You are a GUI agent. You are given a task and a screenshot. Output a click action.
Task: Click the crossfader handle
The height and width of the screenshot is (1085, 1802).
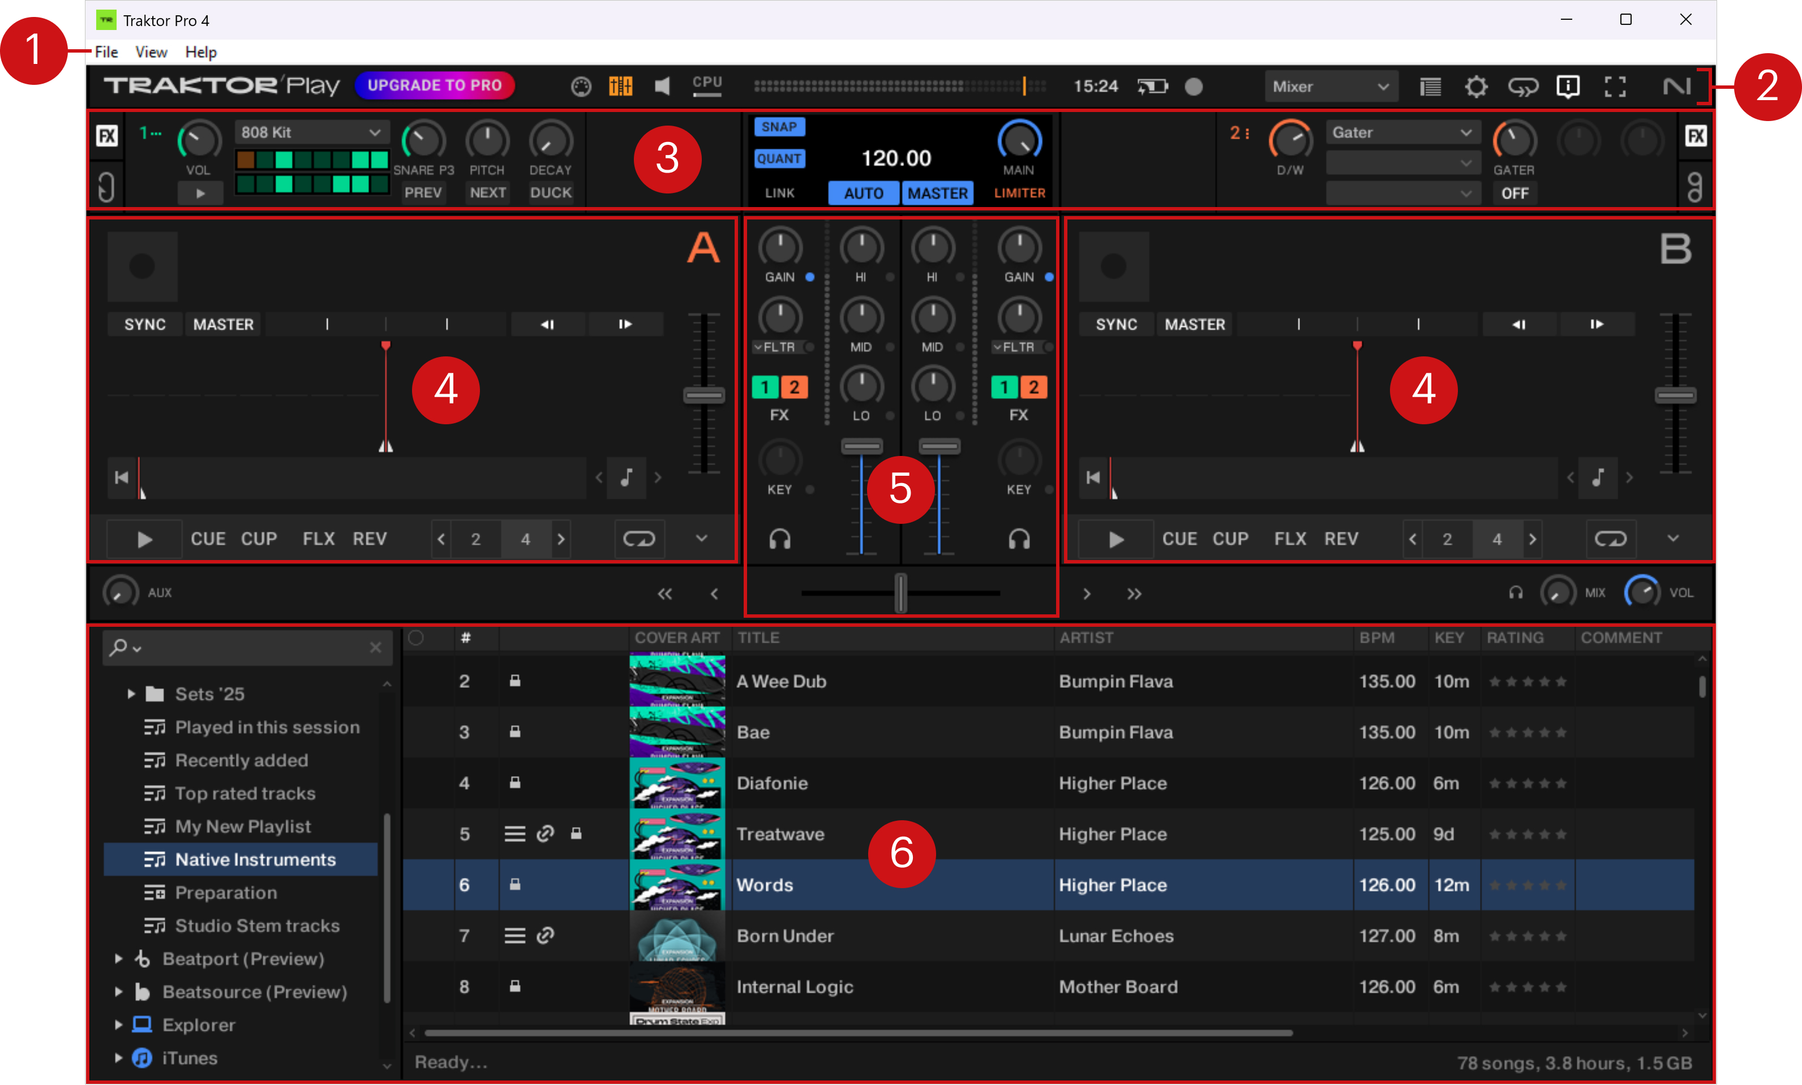(x=900, y=592)
